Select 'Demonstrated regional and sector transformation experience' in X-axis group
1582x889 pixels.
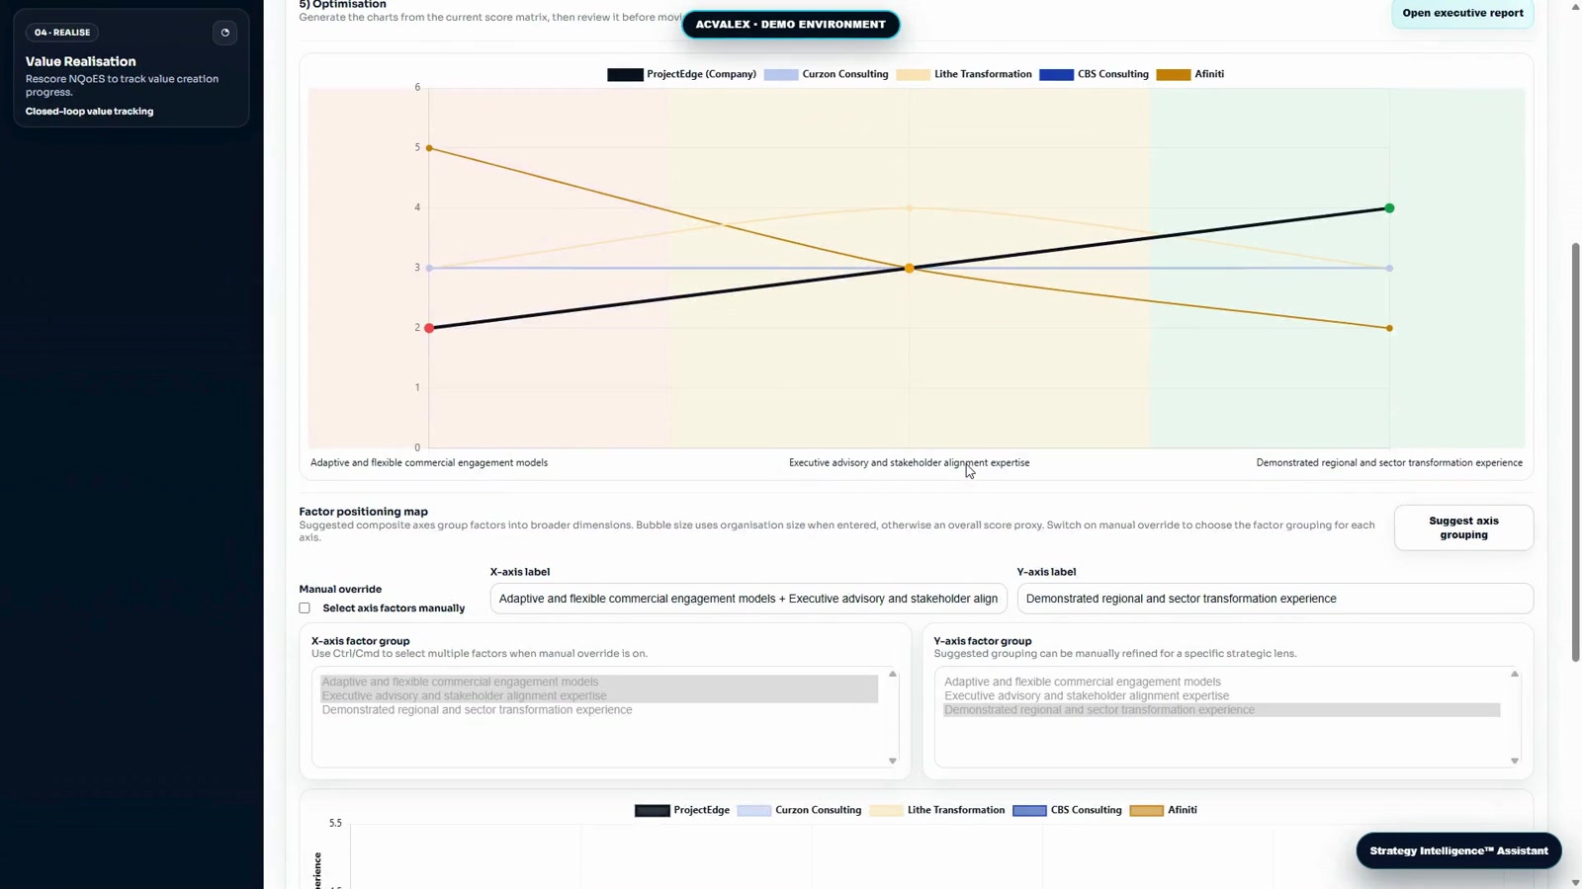[x=599, y=709]
